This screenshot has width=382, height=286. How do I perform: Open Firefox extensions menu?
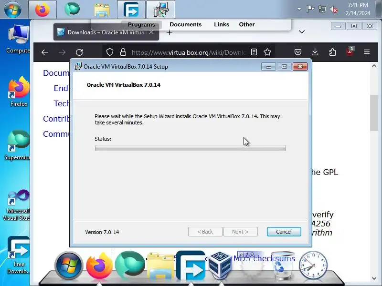(x=332, y=52)
